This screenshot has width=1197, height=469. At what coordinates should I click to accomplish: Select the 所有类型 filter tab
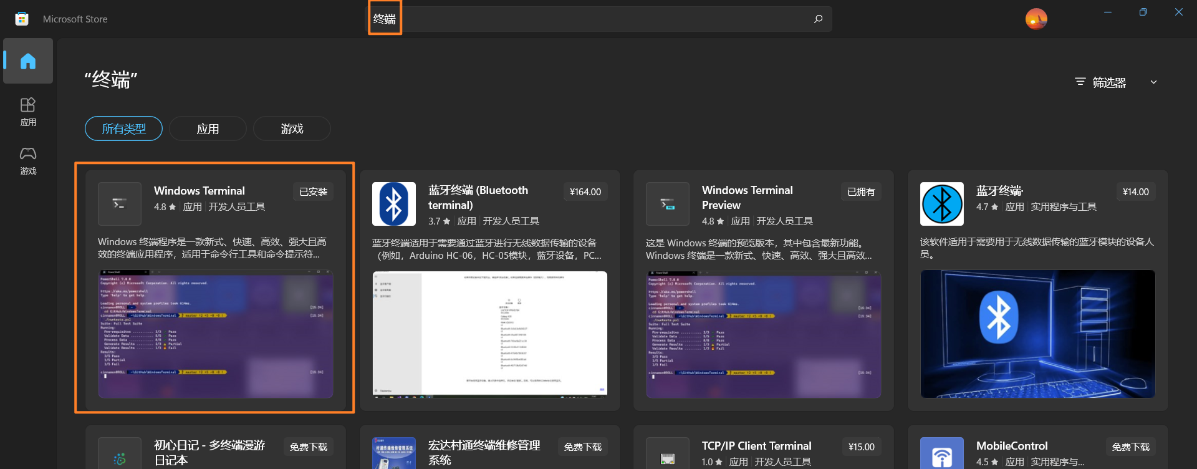[123, 128]
